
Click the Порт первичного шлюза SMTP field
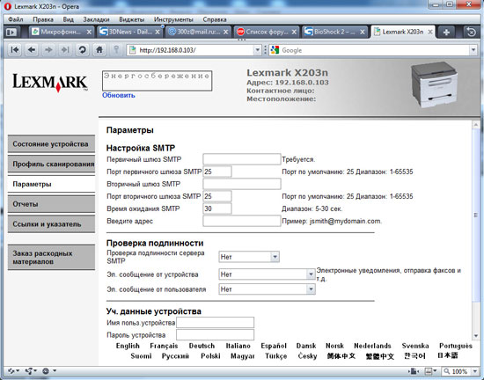pos(217,172)
